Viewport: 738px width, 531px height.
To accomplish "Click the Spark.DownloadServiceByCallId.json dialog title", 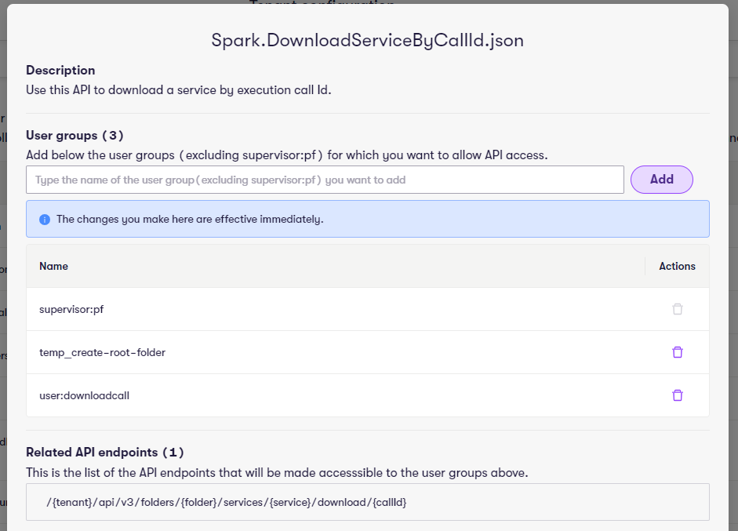I will point(367,41).
